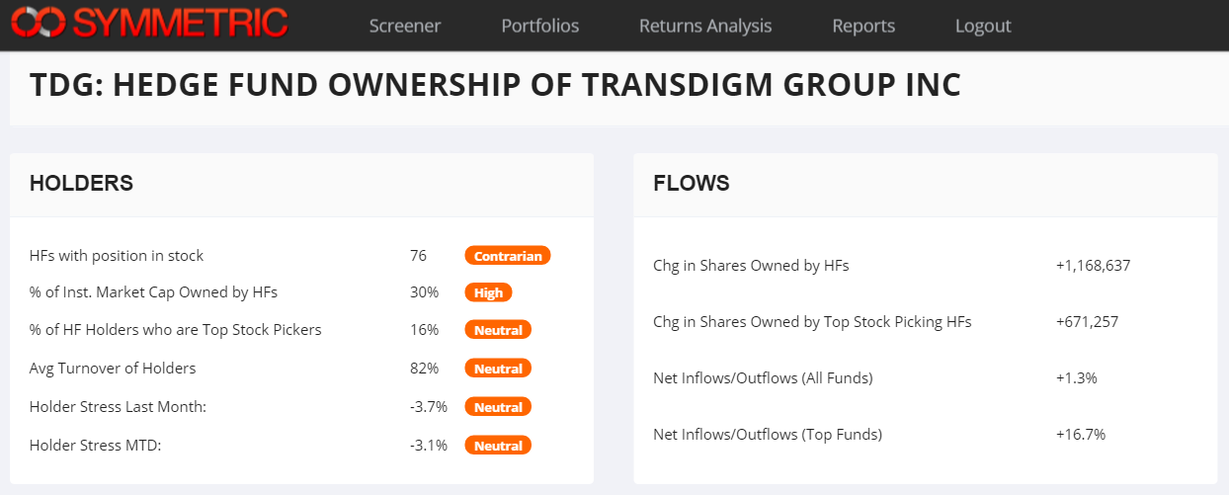The height and width of the screenshot is (495, 1229).
Task: Open the Screener menu item
Action: 405,26
